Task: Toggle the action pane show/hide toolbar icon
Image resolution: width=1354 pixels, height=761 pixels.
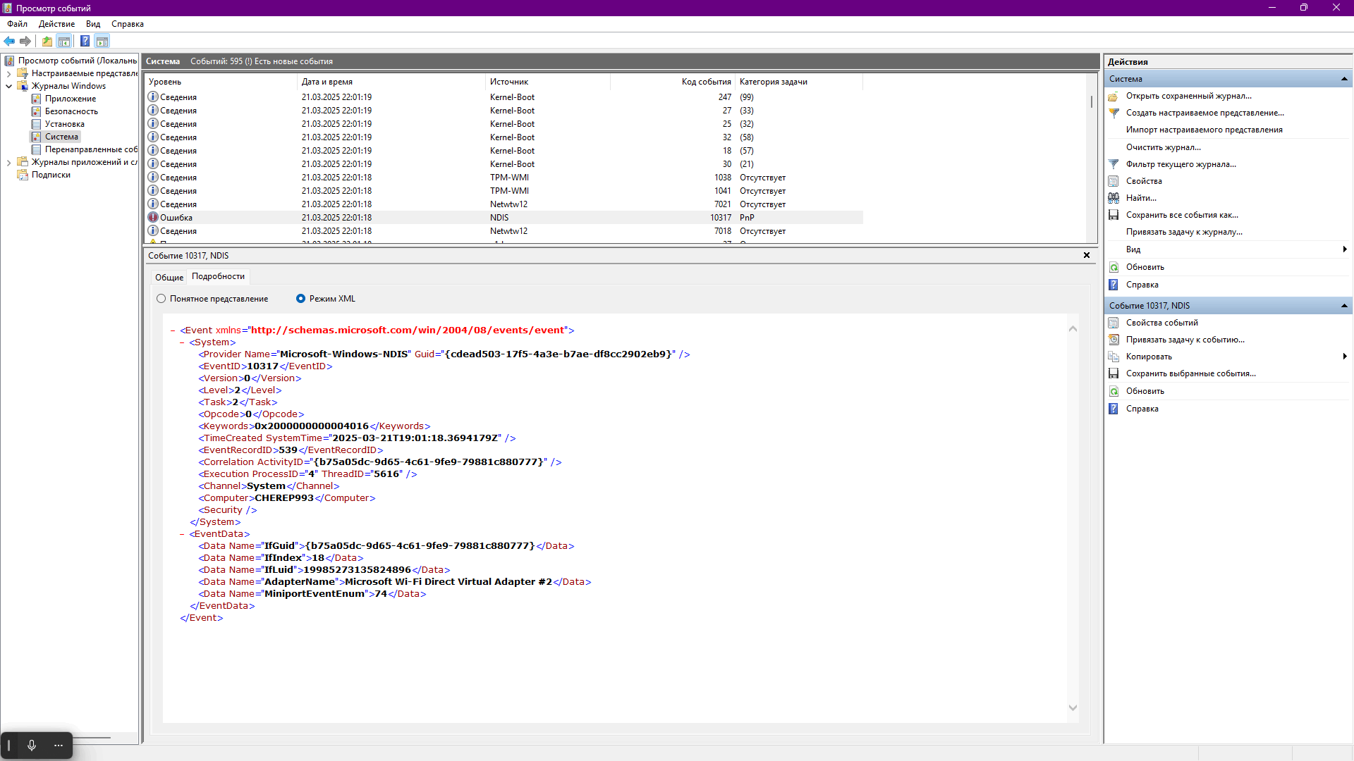Action: [102, 41]
